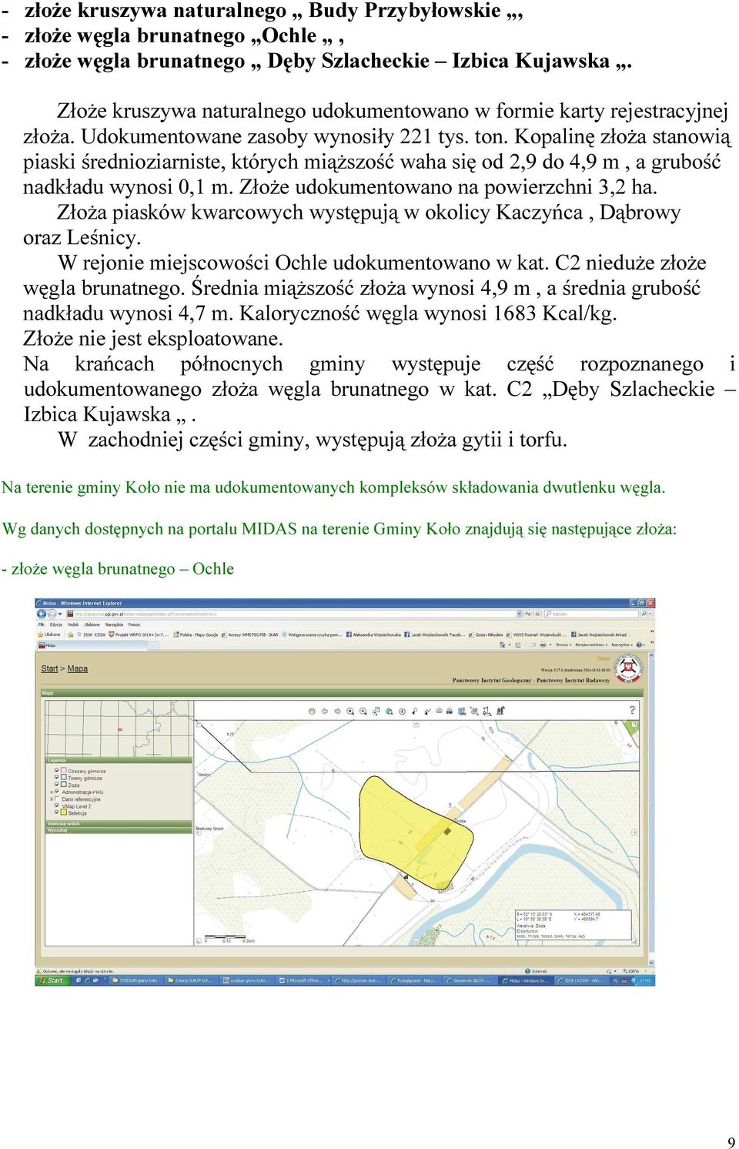This screenshot has width=739, height=1149.
Task: Open Polska - Mapy Google bookmark
Action: point(195,635)
